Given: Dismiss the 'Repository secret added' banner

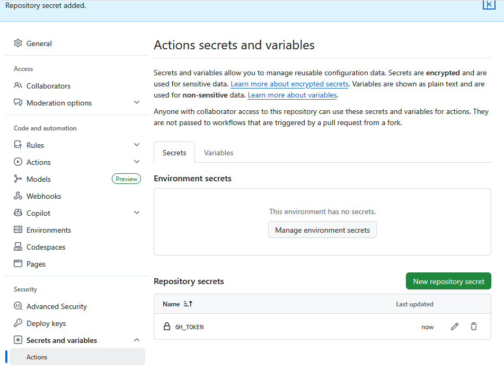Looking at the screenshot, I should pyautogui.click(x=489, y=4).
